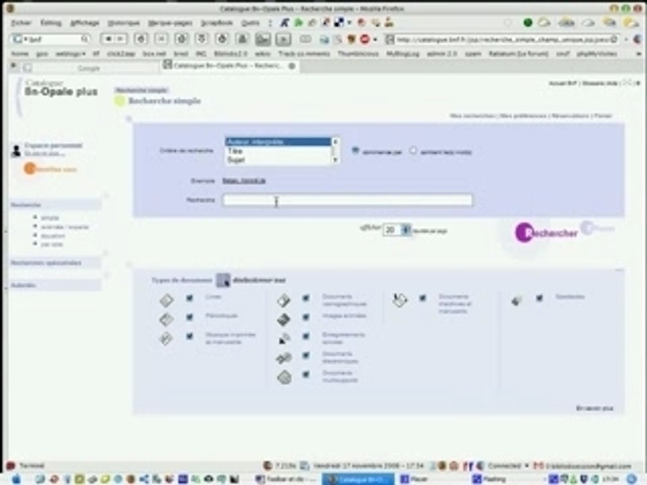Click the archives et manuscrits type icon
Image resolution: width=647 pixels, height=485 pixels.
[400, 300]
